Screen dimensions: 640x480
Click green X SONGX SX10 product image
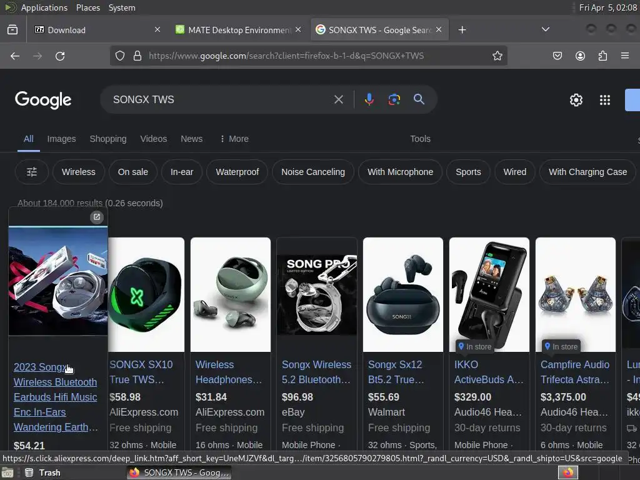coord(146,294)
